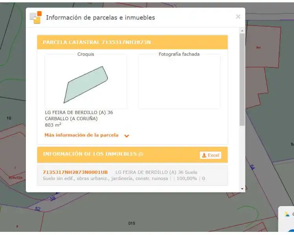Viewport: 294px width, 235px height.
Task: Click the weather icon in the corner widget
Action: 287,214
